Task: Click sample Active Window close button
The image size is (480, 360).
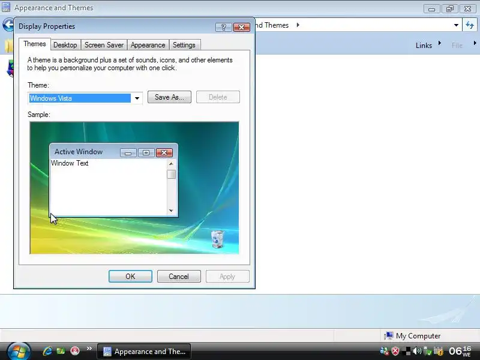Action: click(164, 152)
